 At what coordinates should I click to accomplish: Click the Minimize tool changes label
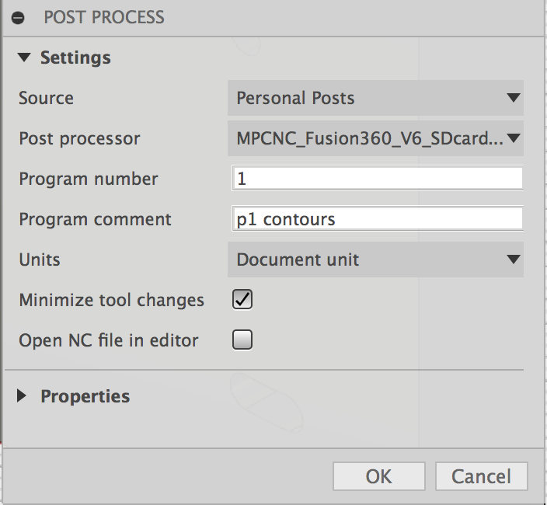(x=111, y=300)
